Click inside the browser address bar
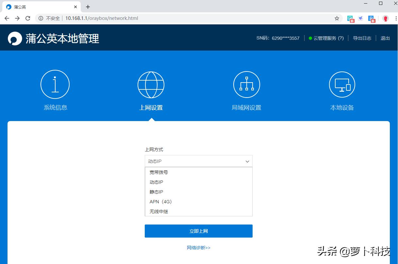This screenshot has width=398, height=264. tap(131, 18)
